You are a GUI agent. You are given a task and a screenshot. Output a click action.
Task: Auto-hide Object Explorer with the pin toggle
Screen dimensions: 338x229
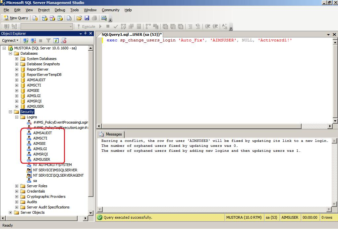coord(86,33)
